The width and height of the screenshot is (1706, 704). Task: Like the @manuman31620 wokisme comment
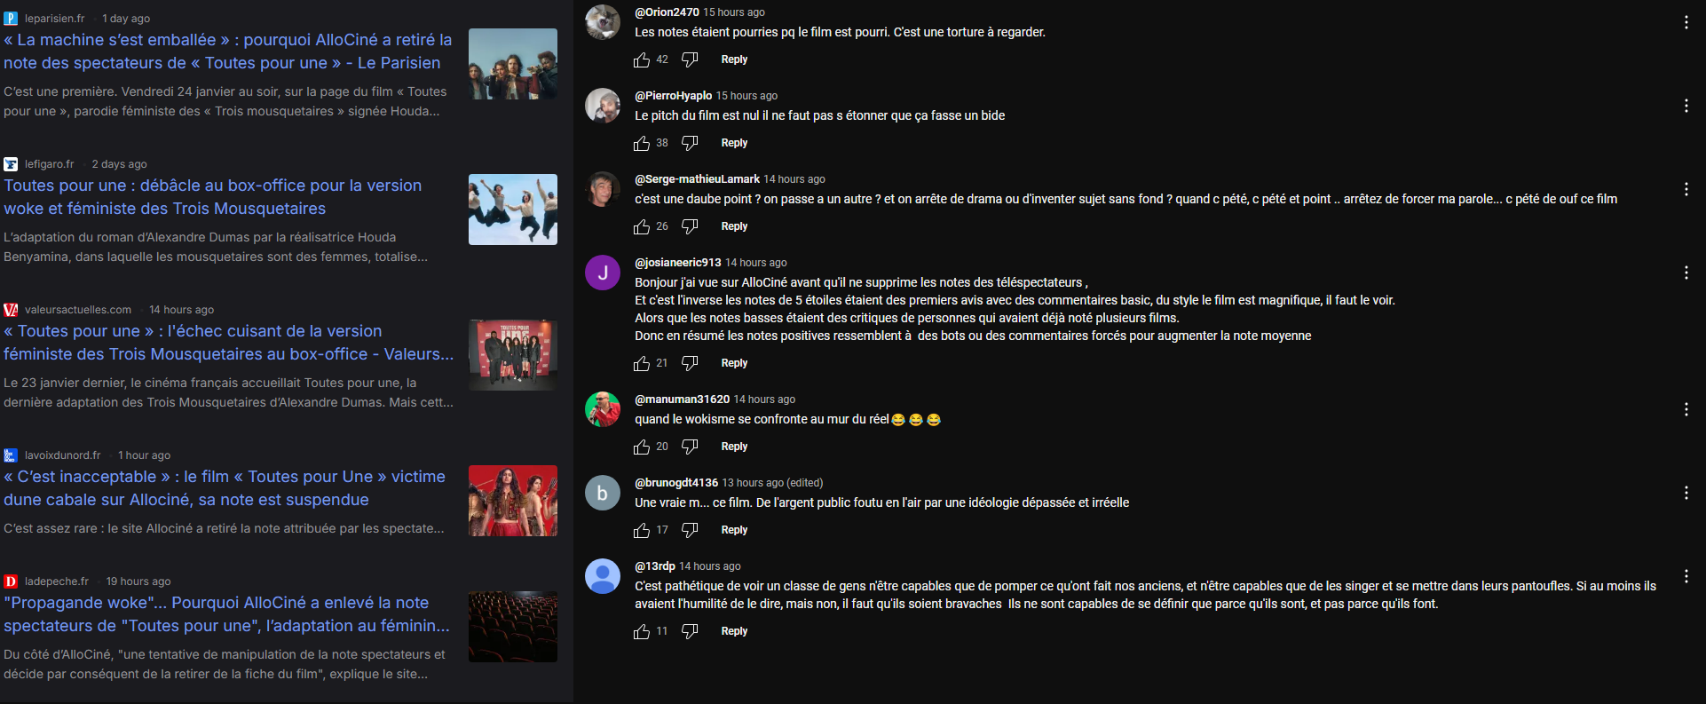[642, 447]
